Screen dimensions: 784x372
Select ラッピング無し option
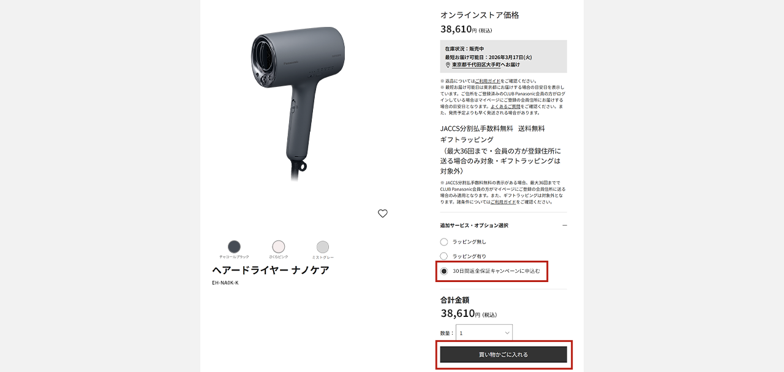(444, 242)
